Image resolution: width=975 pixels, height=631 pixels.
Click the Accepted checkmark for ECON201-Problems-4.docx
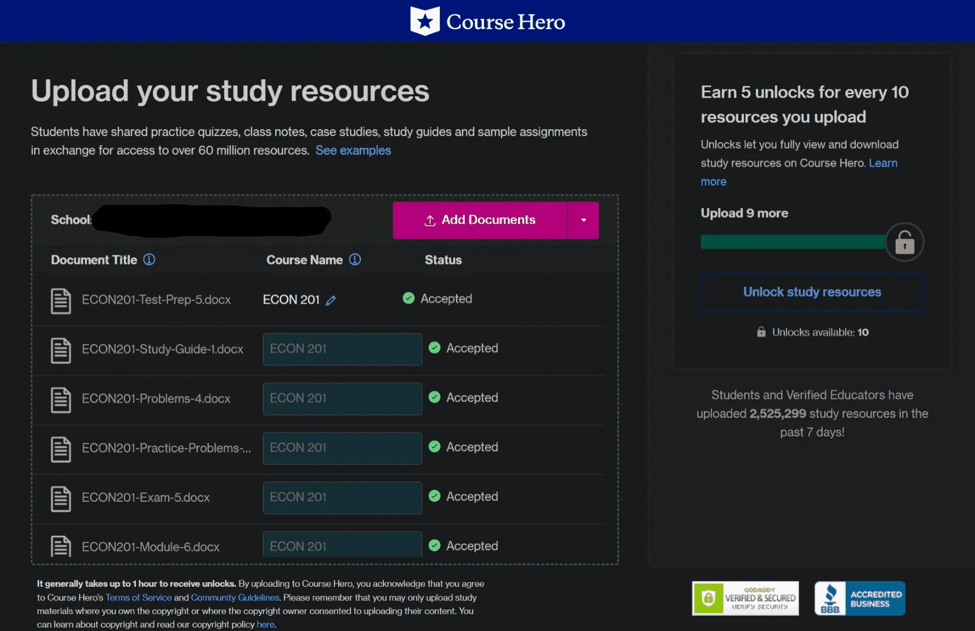434,397
